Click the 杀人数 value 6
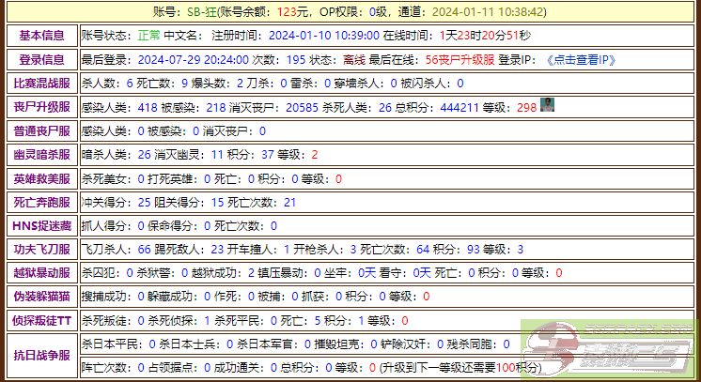The height and width of the screenshot is (382, 701). pyautogui.click(x=130, y=84)
